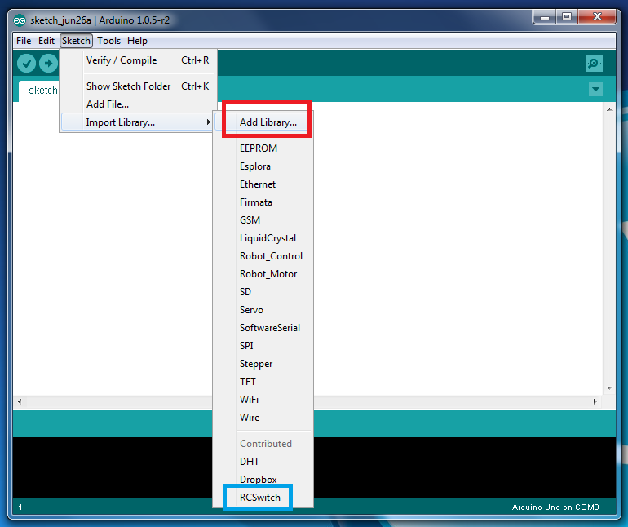
Task: Import the SD library
Action: tap(263, 292)
